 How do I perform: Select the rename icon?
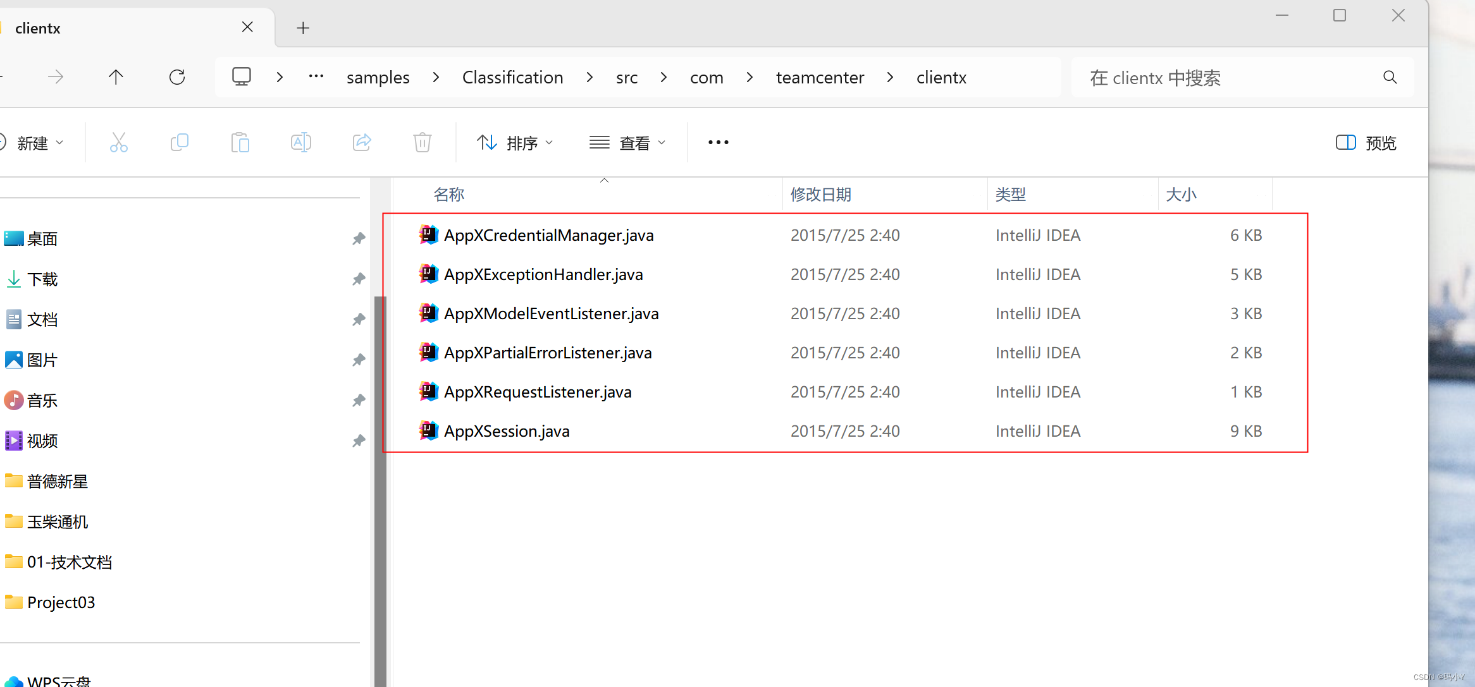click(x=301, y=142)
